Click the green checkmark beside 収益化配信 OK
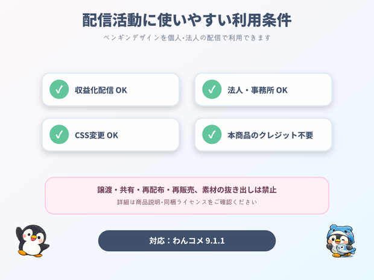 (x=59, y=89)
